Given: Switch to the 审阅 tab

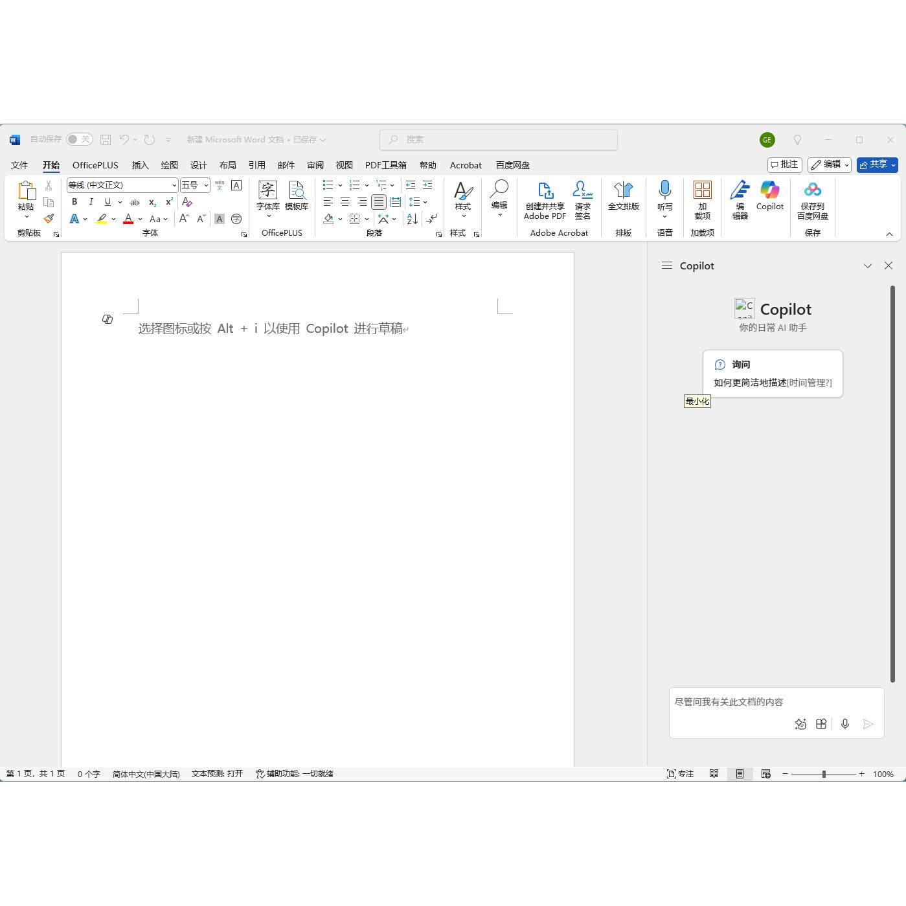Looking at the screenshot, I should 315,165.
